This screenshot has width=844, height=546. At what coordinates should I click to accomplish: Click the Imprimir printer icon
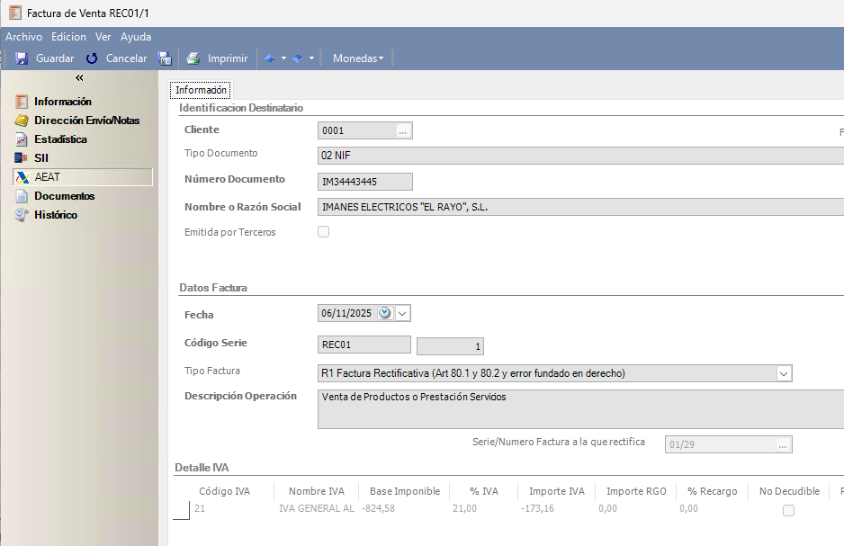click(x=193, y=58)
